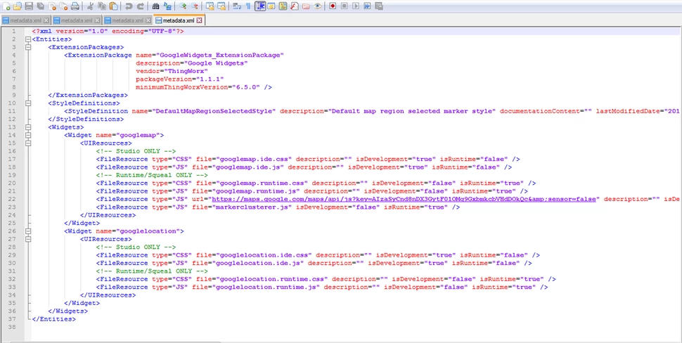This screenshot has width=682, height=343.
Task: Zoom in using the magnifier plus icon
Action: (x=183, y=6)
